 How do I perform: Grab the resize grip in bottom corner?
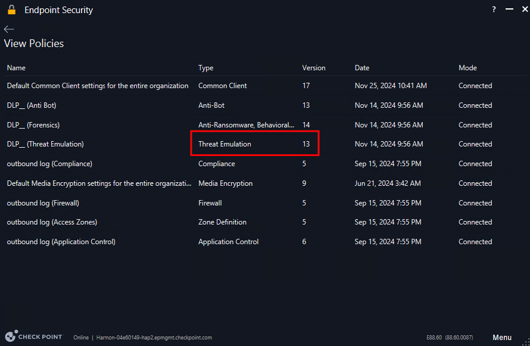[526, 342]
